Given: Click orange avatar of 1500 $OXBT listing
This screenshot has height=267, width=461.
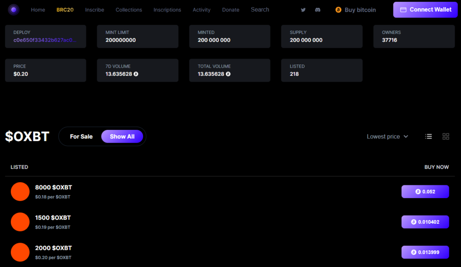Looking at the screenshot, I should click(x=20, y=222).
